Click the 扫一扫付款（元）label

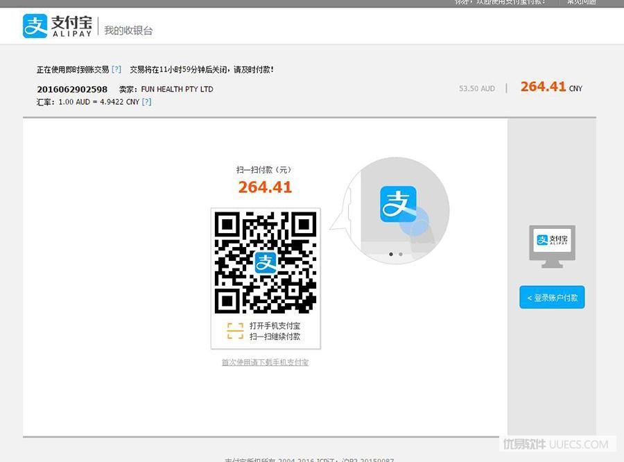coord(264,170)
